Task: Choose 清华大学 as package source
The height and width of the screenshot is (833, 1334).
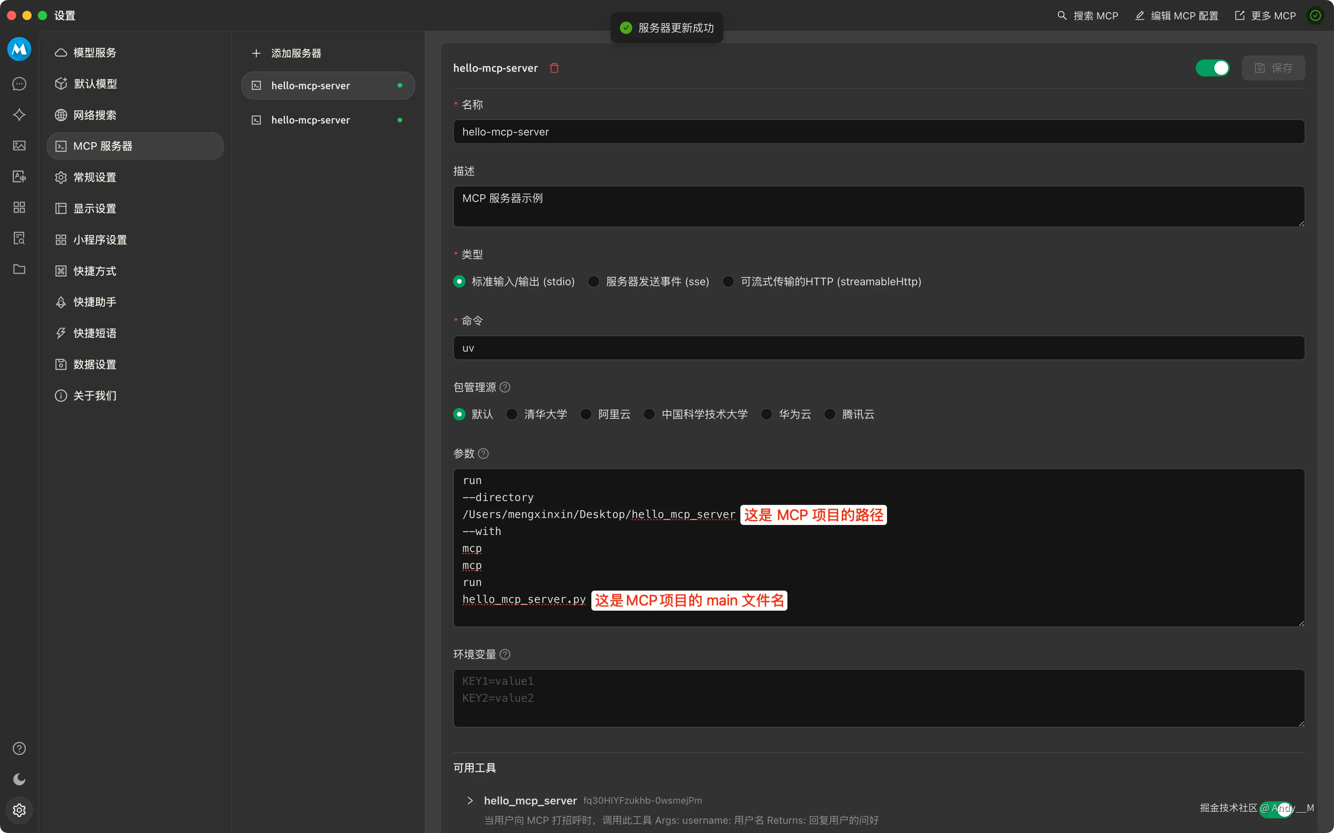Action: [512, 414]
